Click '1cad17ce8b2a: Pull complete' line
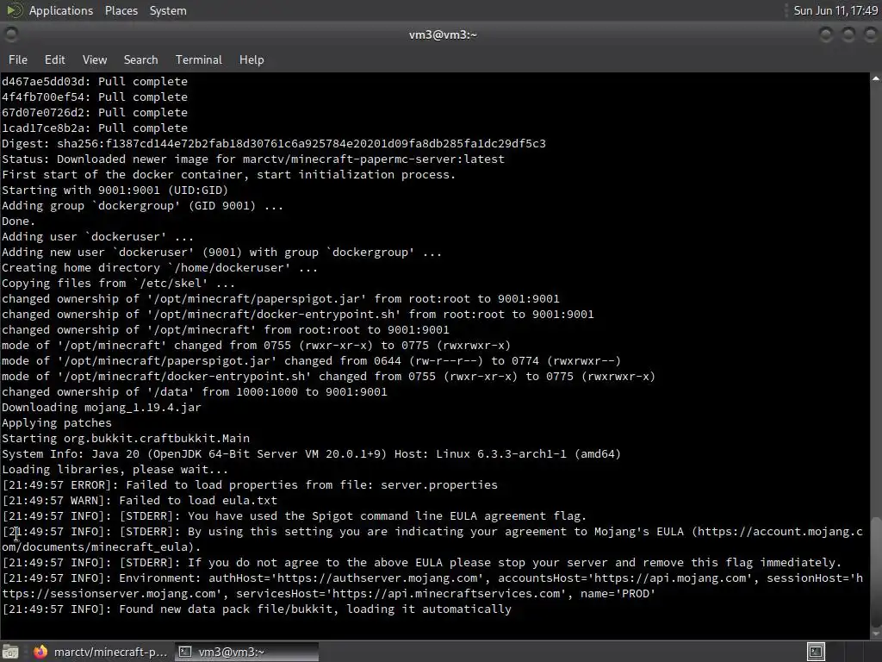The height and width of the screenshot is (662, 882). (x=95, y=128)
